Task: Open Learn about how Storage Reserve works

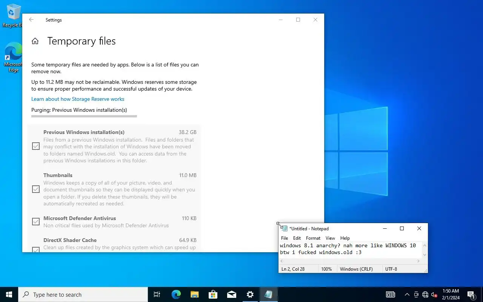Action: (78, 99)
